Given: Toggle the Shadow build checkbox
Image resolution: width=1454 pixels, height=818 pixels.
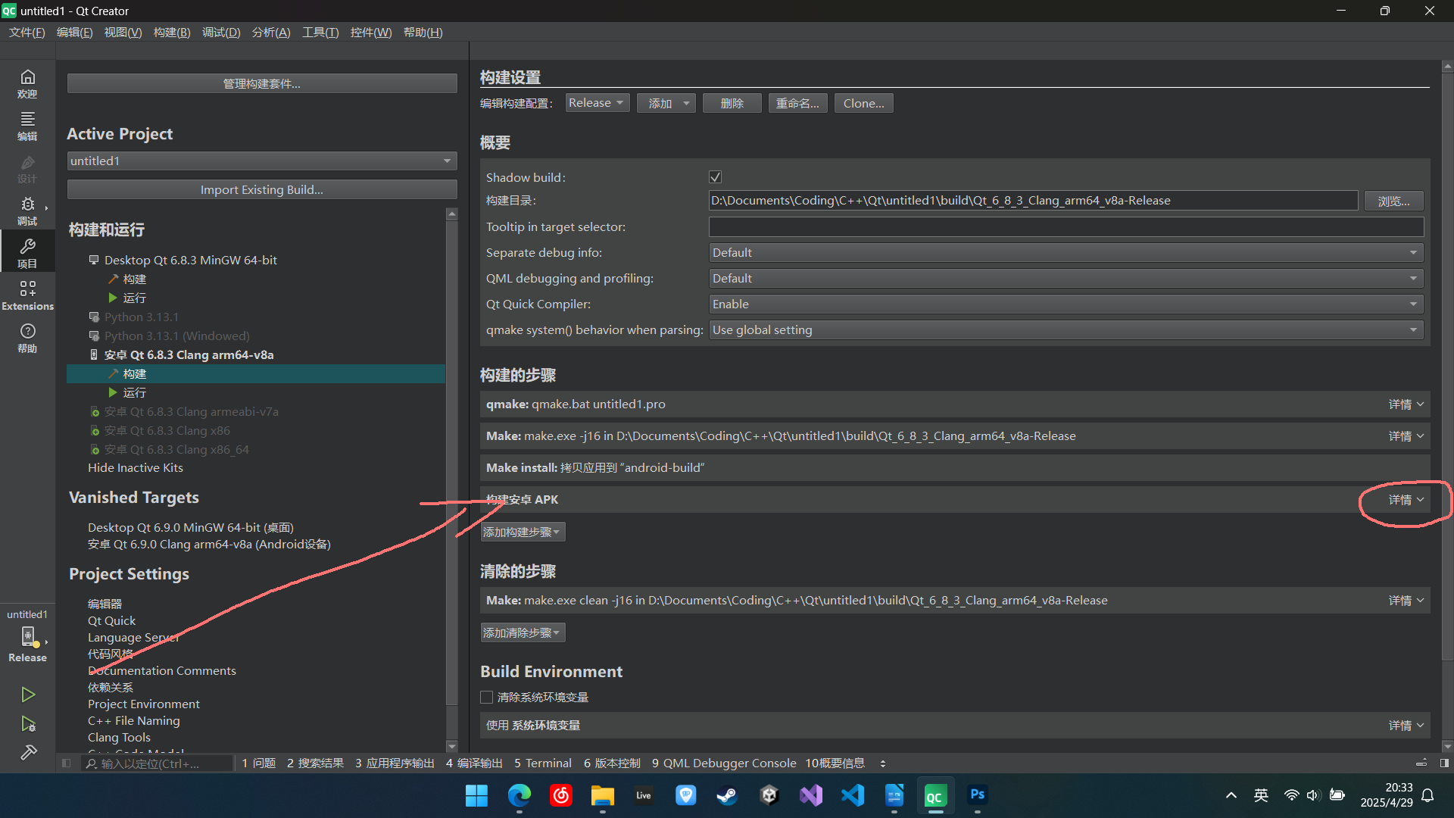Looking at the screenshot, I should [715, 177].
